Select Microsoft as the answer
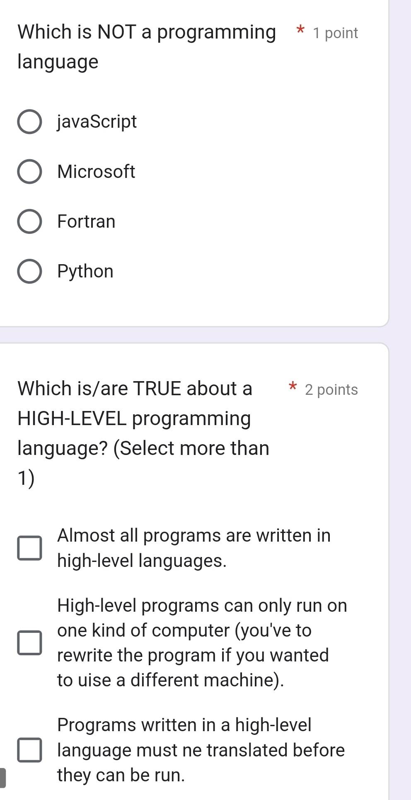Image resolution: width=411 pixels, height=800 pixels. [29, 172]
